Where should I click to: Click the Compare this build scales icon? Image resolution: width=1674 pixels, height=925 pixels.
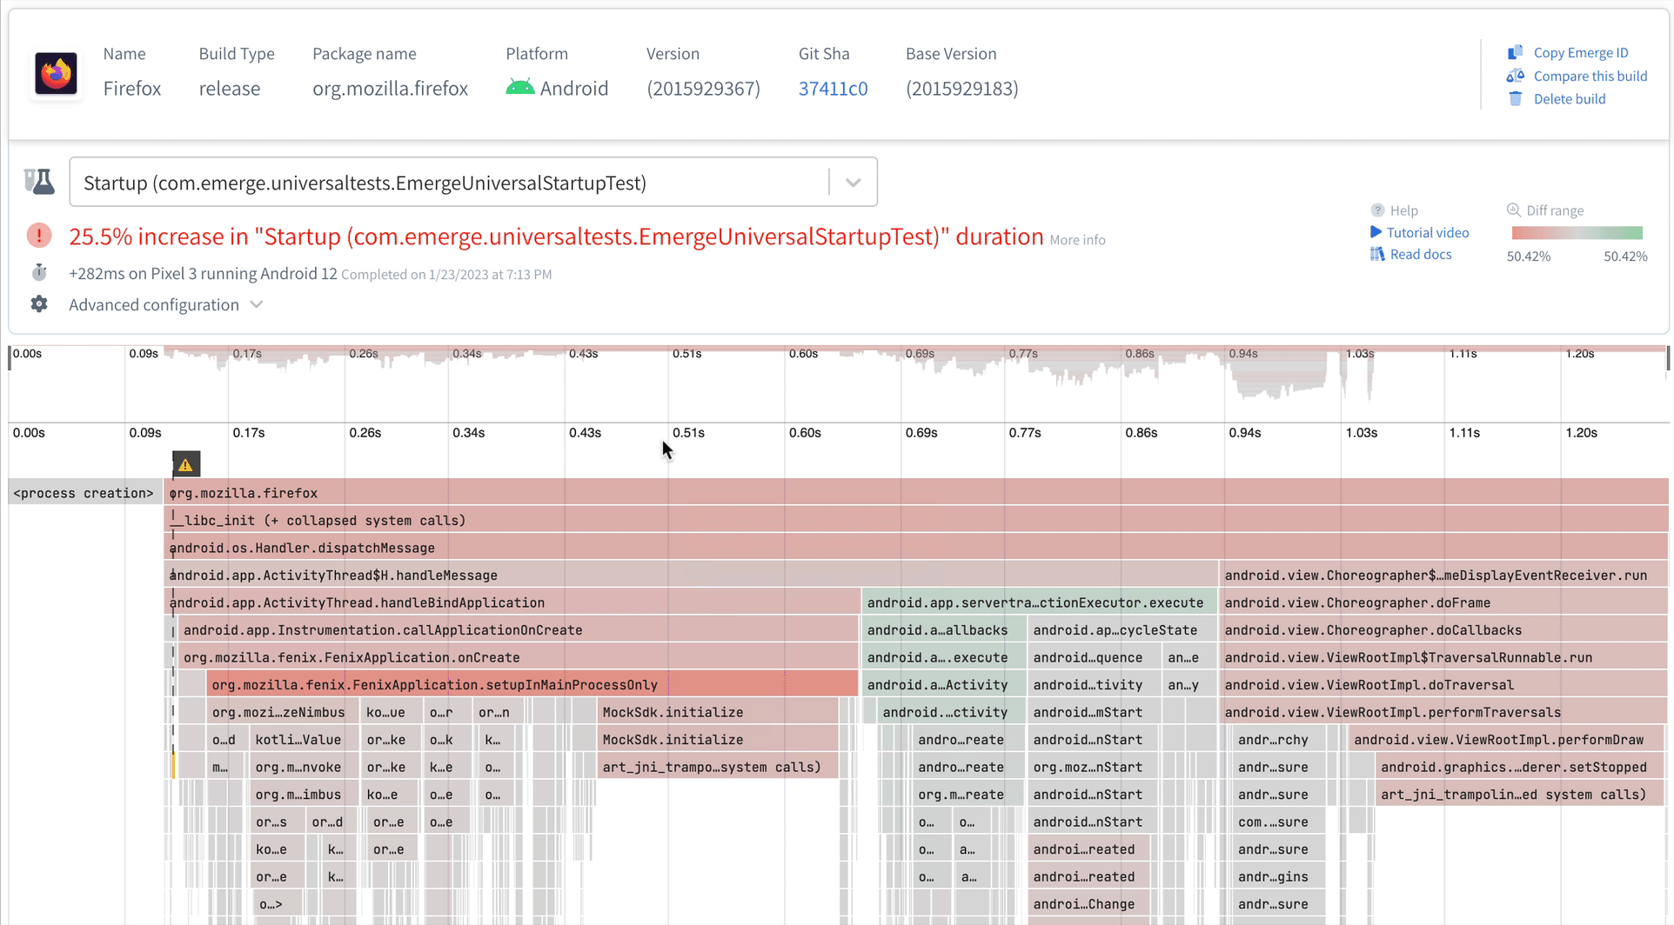(x=1516, y=76)
